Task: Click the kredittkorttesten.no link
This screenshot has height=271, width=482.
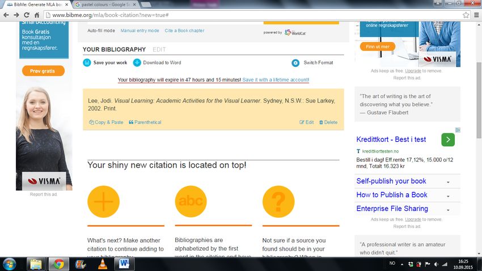Action: [380, 151]
